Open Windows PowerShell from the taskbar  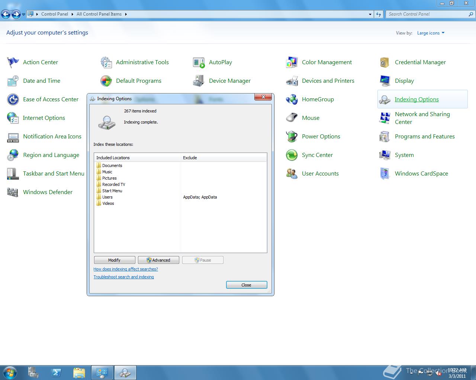coord(57,373)
